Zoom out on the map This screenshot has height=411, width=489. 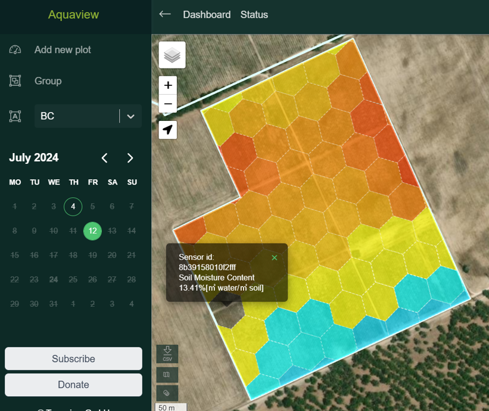point(168,104)
